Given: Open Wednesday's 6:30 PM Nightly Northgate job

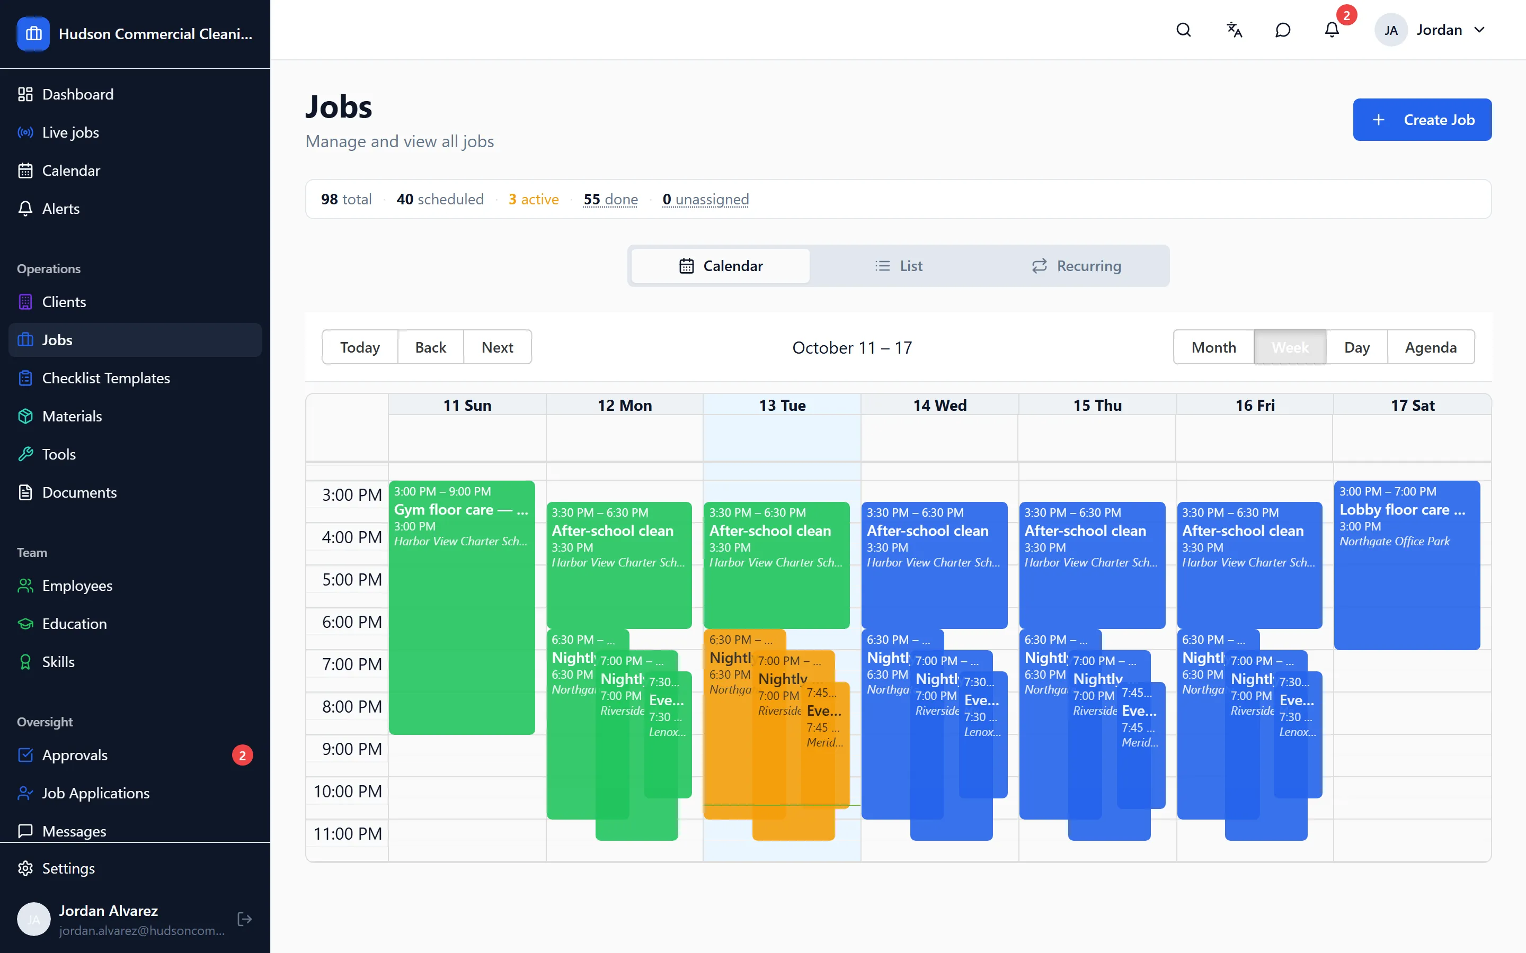Looking at the screenshot, I should (x=886, y=725).
